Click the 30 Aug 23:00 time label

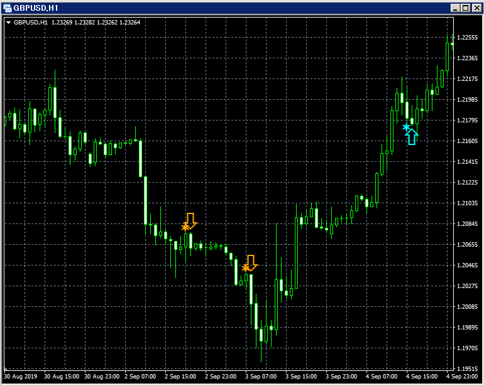click(x=102, y=377)
